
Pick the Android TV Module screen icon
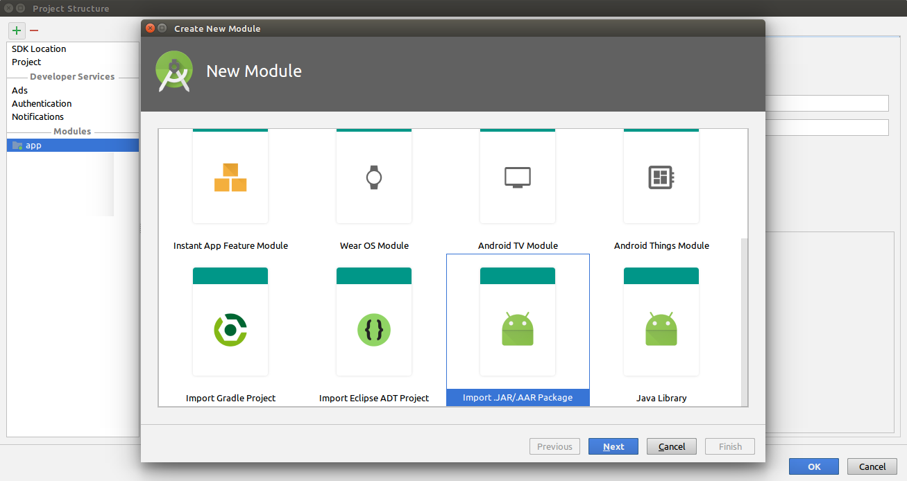518,177
